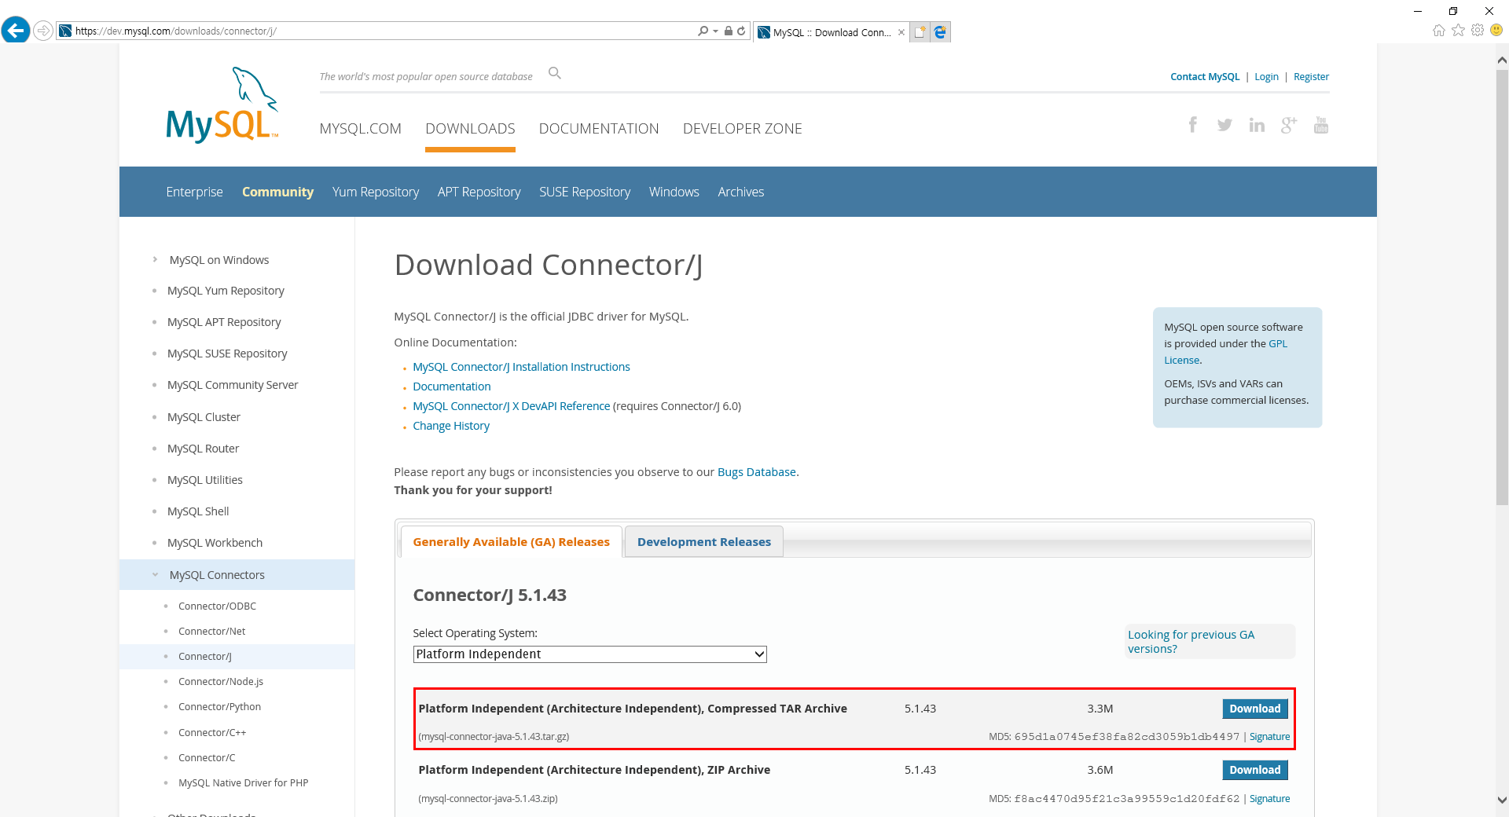Open Connector/J X DevAPI Reference link
The width and height of the screenshot is (1509, 817).
[x=512, y=406]
